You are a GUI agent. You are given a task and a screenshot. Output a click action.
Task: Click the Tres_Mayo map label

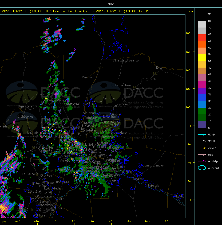click(x=88, y=113)
